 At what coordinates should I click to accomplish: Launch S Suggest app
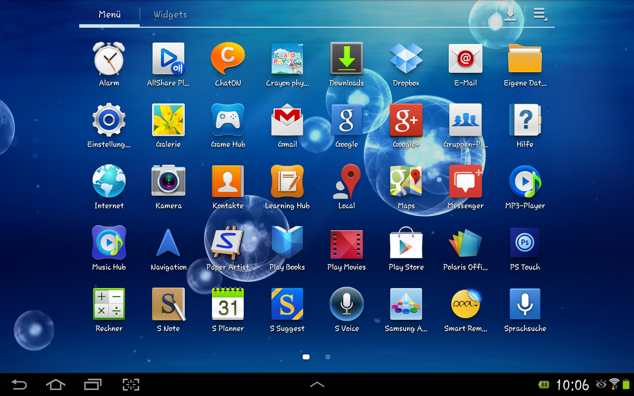pos(287,304)
